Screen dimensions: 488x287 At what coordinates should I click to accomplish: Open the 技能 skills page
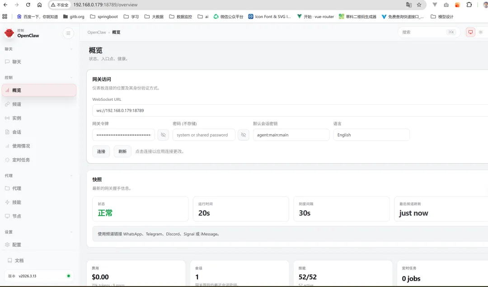(x=39, y=202)
